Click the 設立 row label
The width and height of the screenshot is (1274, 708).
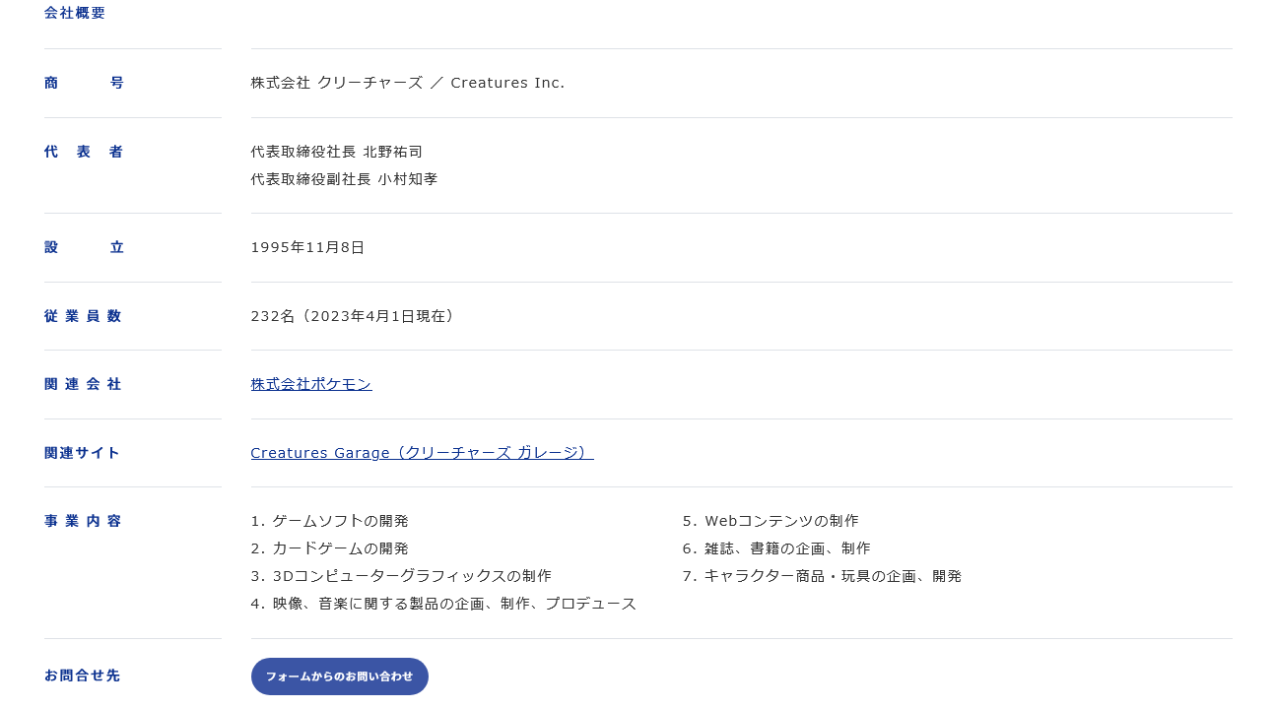84,247
